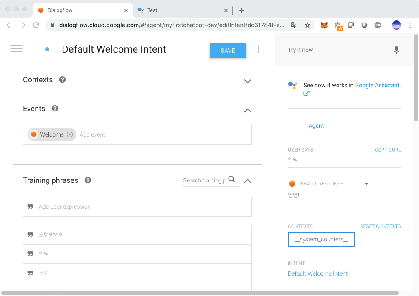Expand the Contexts section

pyautogui.click(x=248, y=81)
